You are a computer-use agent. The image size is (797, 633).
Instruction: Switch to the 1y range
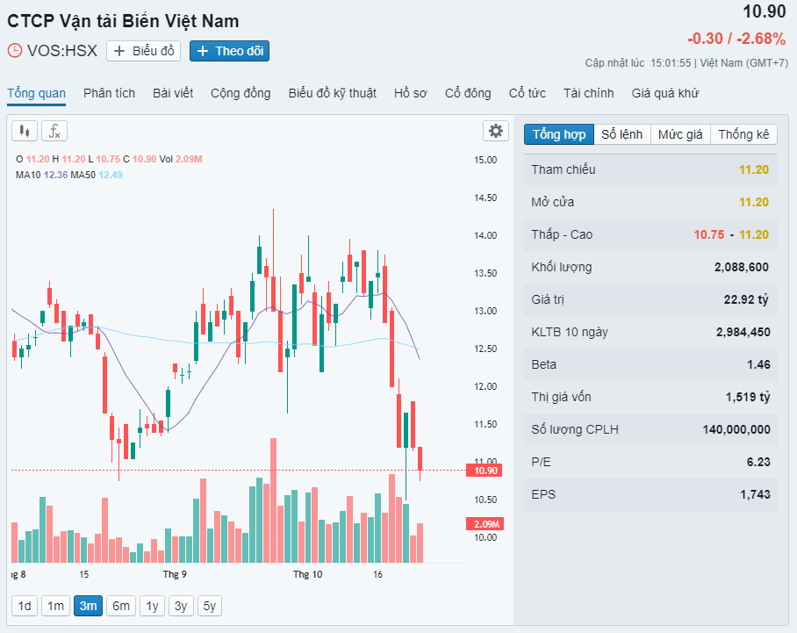pos(152,606)
